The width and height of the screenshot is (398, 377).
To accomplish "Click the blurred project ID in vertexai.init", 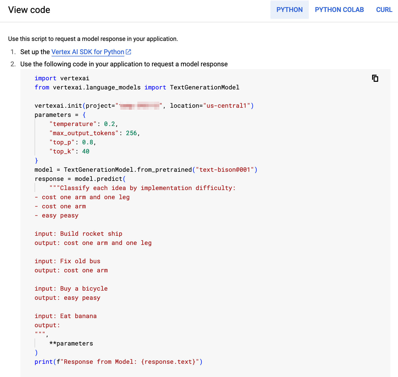I will 140,106.
